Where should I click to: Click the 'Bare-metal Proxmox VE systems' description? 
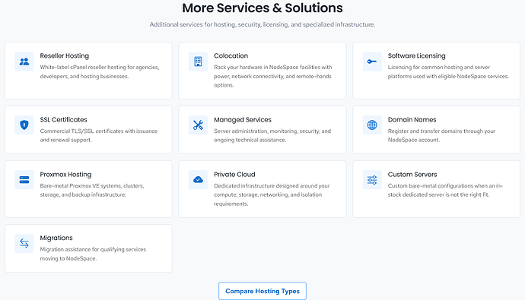tap(92, 190)
